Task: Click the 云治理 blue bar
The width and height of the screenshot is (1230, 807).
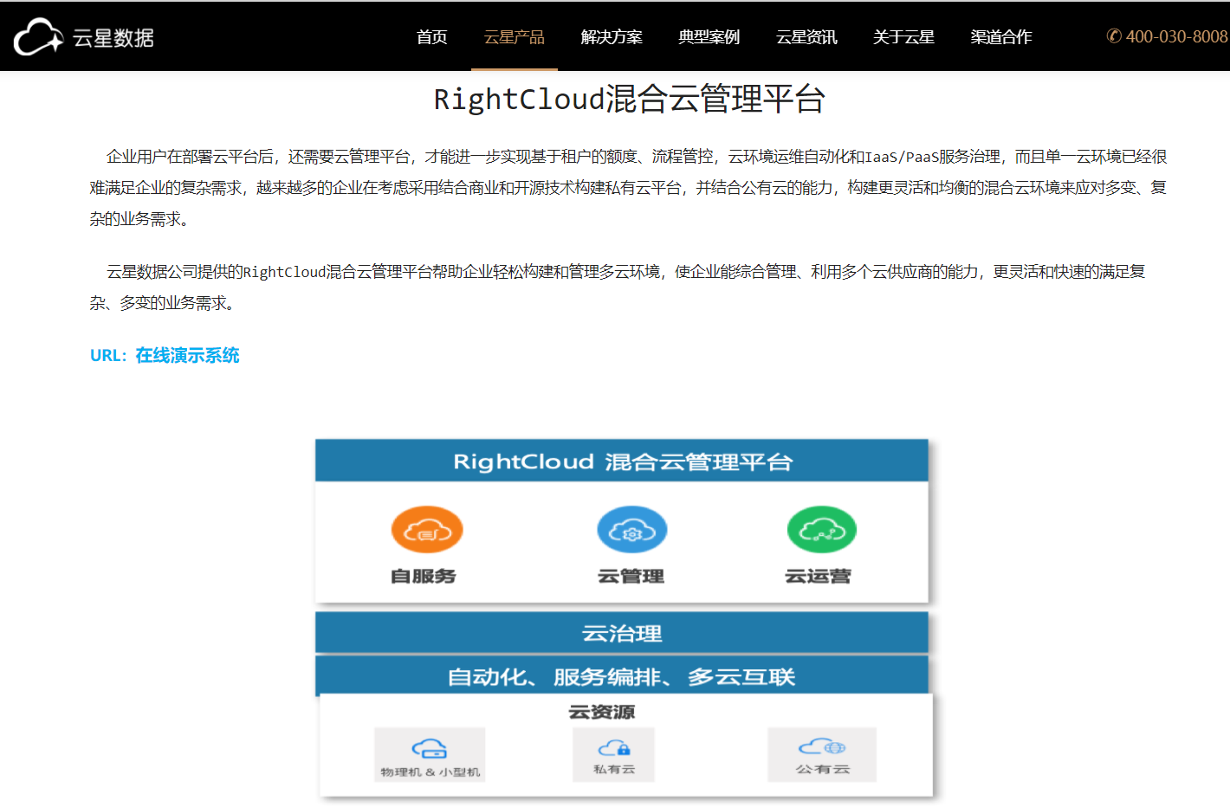Action: coord(622,633)
